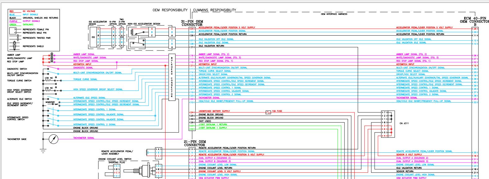Click the SENSOR RETURN label
This screenshot has height=179, width=489.
[405, 171]
